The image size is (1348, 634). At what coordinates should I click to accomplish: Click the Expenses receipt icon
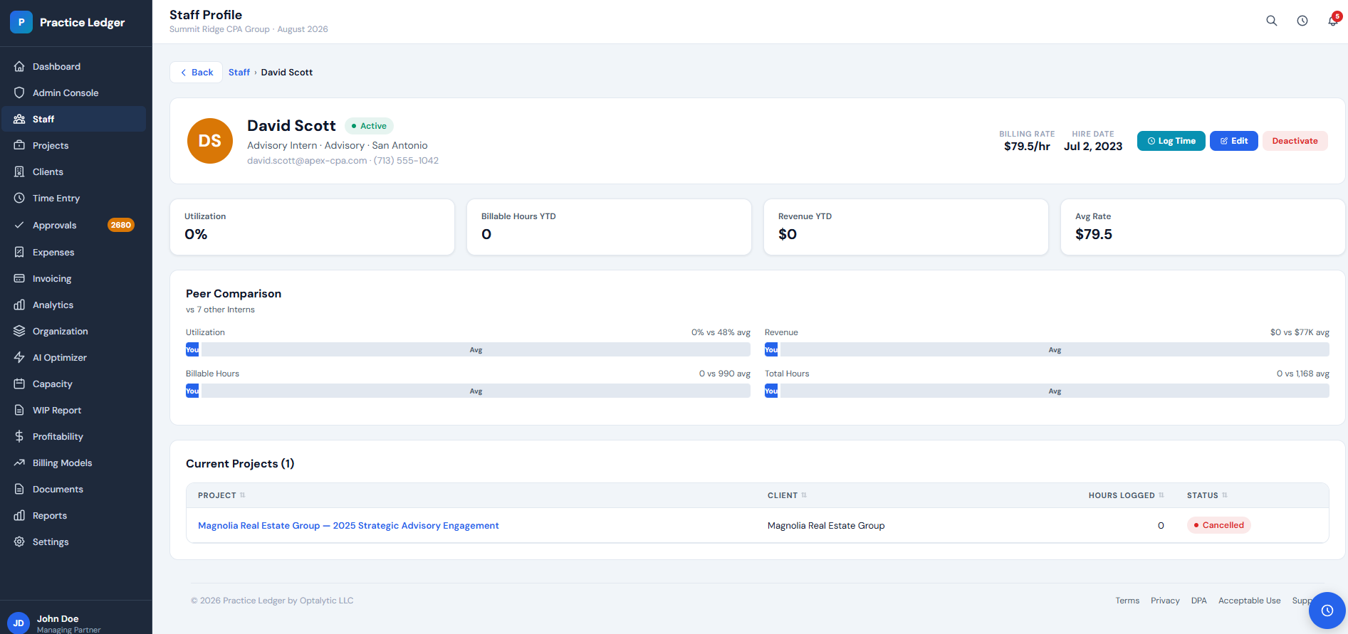pos(19,252)
